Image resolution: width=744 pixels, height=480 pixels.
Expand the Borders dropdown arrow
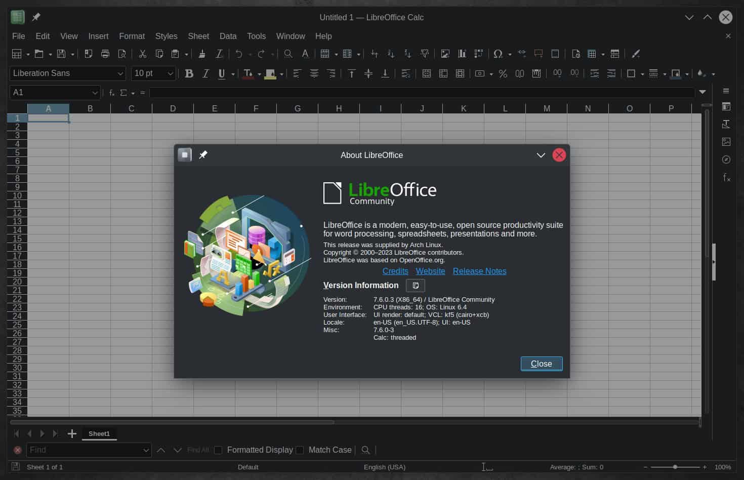(x=642, y=74)
